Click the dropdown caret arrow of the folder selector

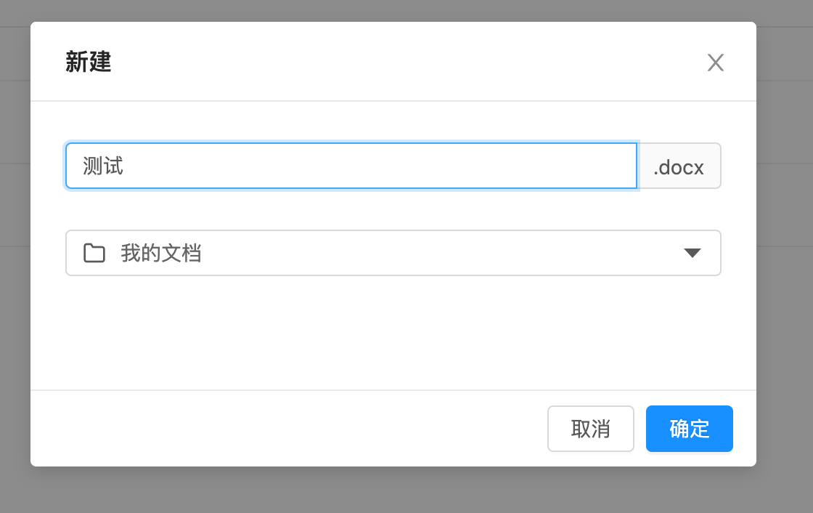(x=693, y=253)
